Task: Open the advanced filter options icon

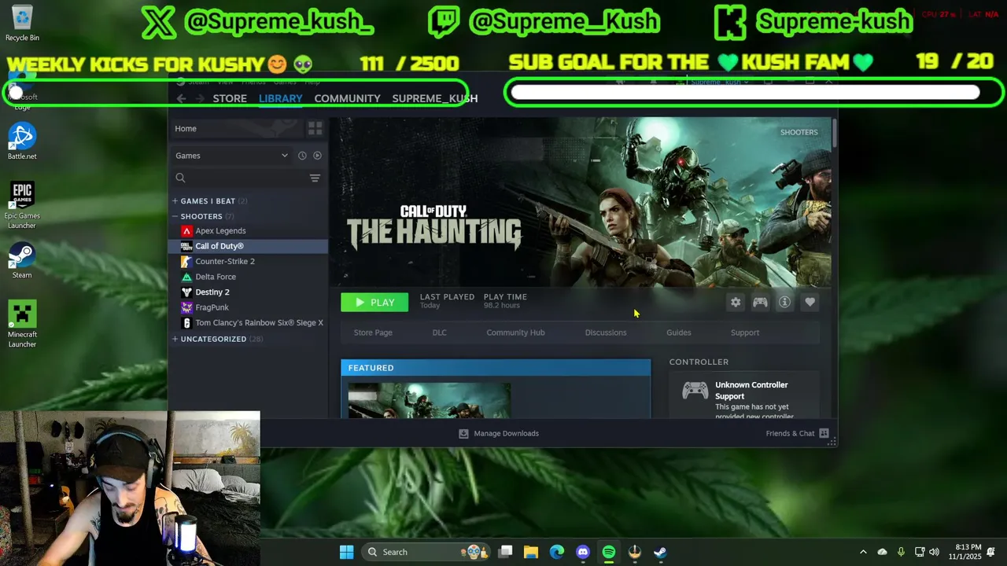Action: [x=315, y=178]
